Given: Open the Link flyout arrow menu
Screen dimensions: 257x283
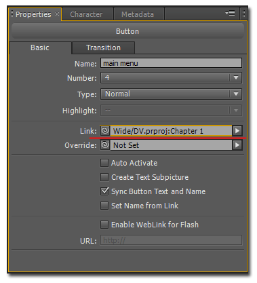Looking at the screenshot, I should (x=237, y=131).
